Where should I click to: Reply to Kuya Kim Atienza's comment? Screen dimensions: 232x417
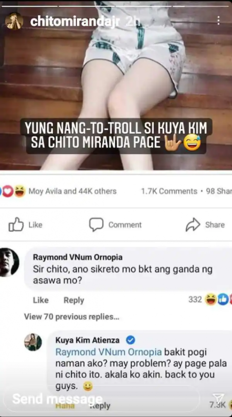click(100, 406)
